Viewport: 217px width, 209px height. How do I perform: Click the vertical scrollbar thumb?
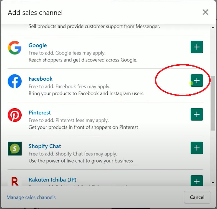pos(213,103)
